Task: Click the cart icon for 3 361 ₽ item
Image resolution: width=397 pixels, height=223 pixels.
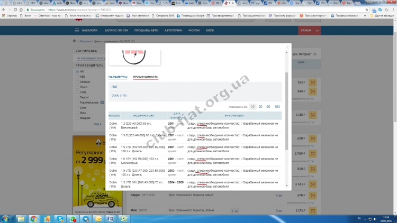Action: [312, 184]
